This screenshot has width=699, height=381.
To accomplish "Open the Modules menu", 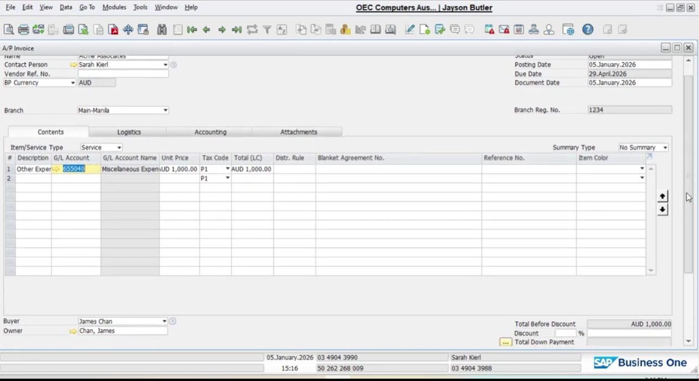I will (x=114, y=7).
